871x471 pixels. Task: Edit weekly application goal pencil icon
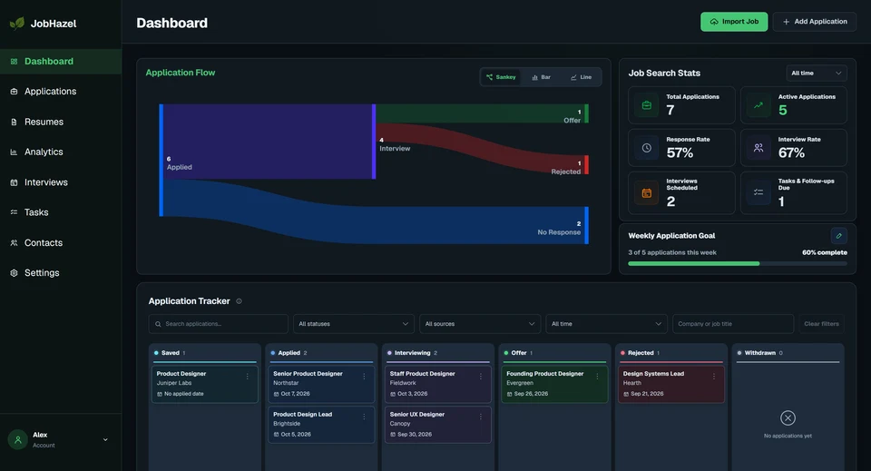coord(838,236)
